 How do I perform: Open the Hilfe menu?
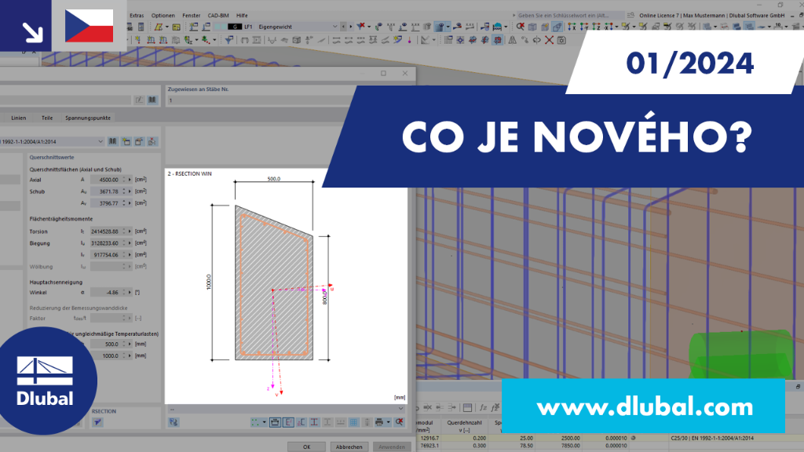242,16
